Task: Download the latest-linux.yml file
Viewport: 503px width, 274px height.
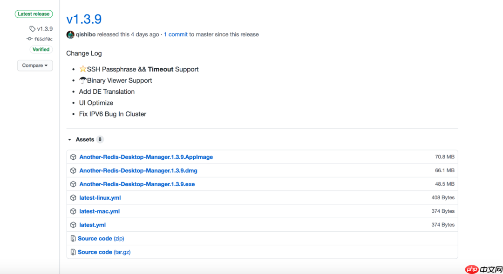Action: coord(100,198)
